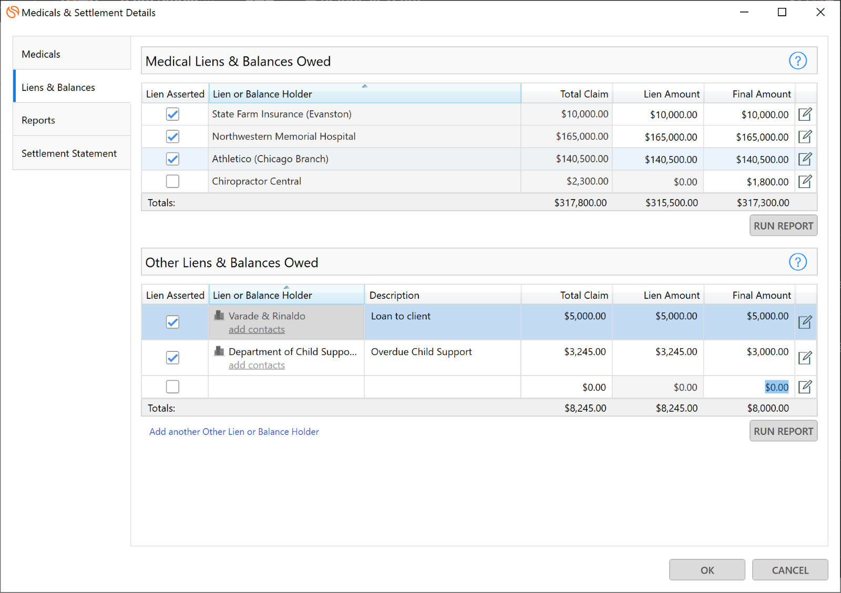Click the Varade & Rinaldo building icon
The width and height of the screenshot is (841, 593).
tap(219, 316)
